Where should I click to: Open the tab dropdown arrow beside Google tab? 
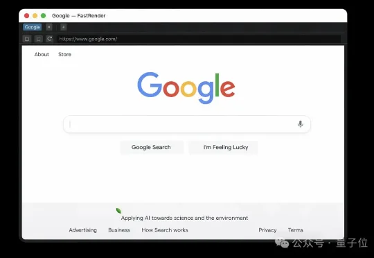tap(49, 27)
